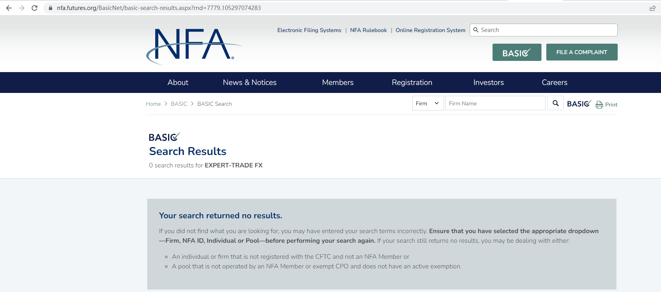Open the Firm search type dropdown
Viewport: 661px width, 292px height.
click(428, 103)
